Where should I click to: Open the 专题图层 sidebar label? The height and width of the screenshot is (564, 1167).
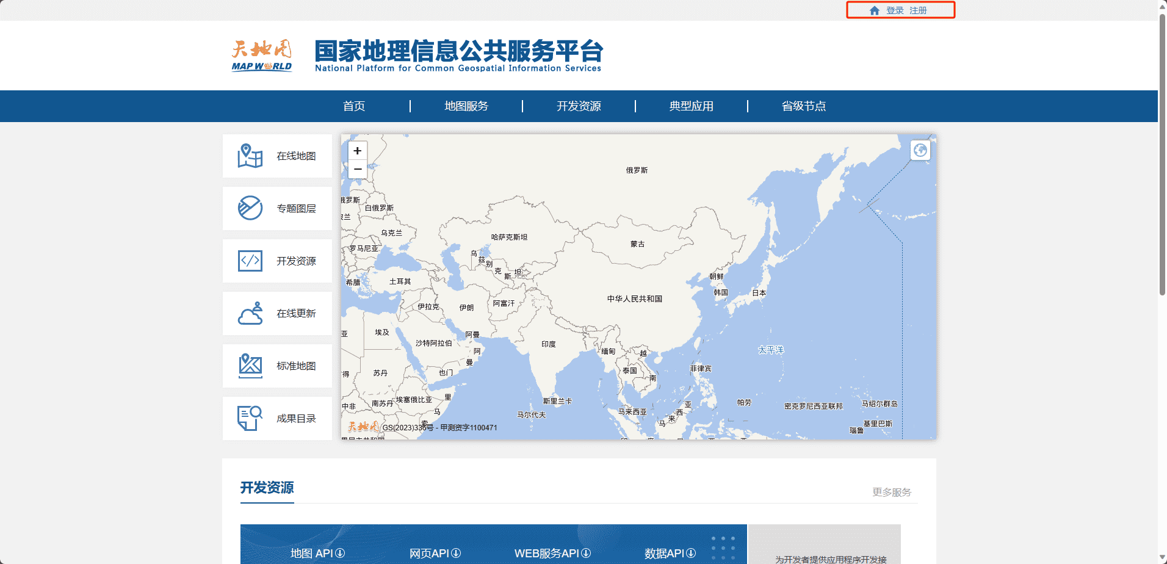pos(296,209)
